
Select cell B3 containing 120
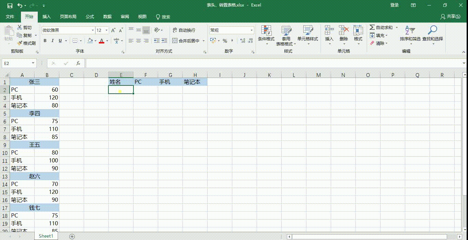[x=47, y=97]
